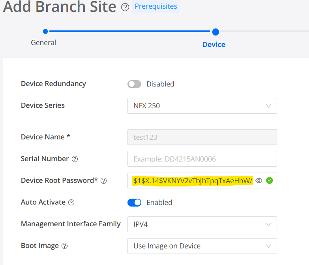Image resolution: width=309 pixels, height=265 pixels.
Task: Enable the Device Redundancy toggle
Action: pyautogui.click(x=134, y=84)
